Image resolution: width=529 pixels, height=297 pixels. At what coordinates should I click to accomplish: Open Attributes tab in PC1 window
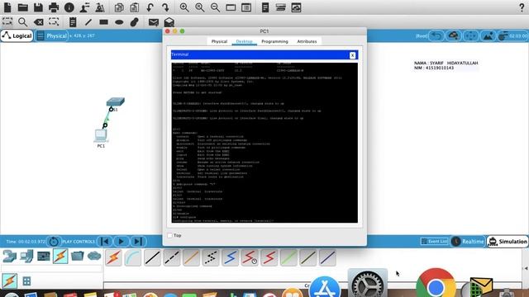point(307,41)
